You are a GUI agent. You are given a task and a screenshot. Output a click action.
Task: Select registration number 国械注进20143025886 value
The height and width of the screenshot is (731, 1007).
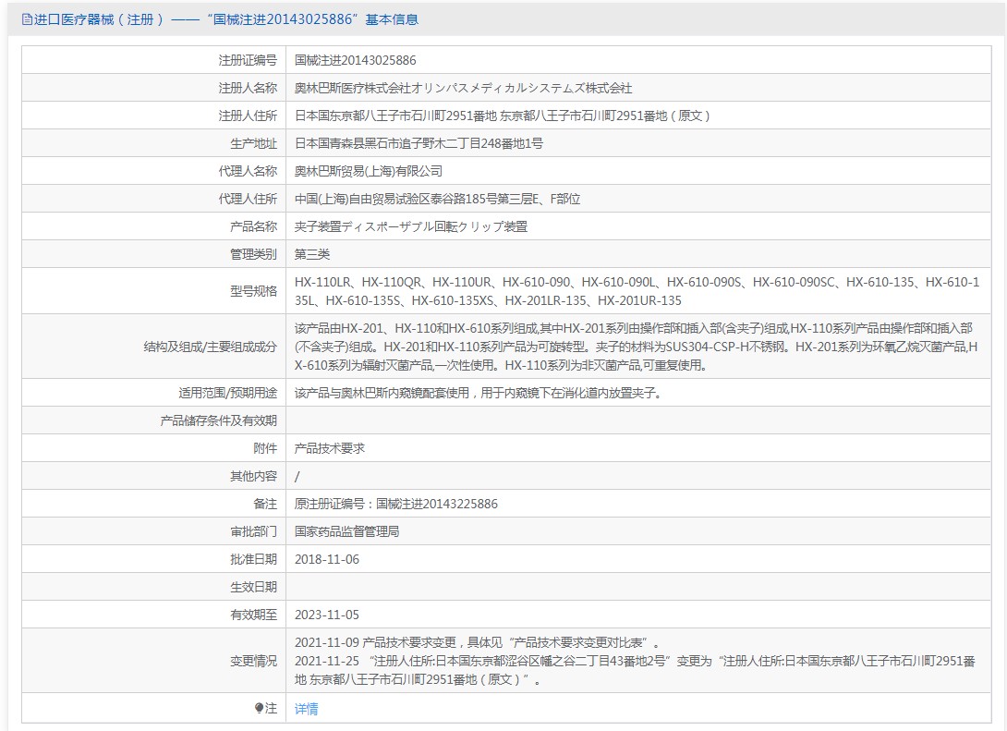click(355, 60)
